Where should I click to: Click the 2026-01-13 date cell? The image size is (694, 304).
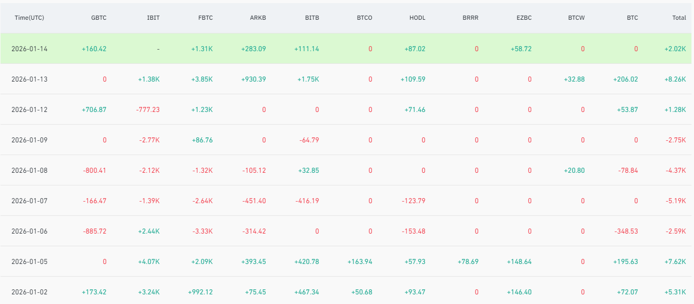[x=29, y=80]
